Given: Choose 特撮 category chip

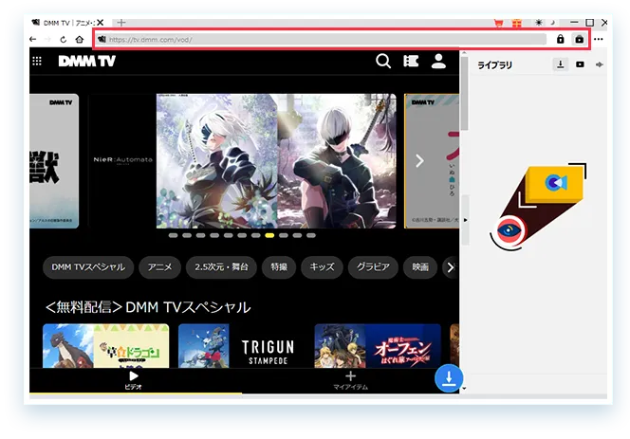Looking at the screenshot, I should (279, 267).
